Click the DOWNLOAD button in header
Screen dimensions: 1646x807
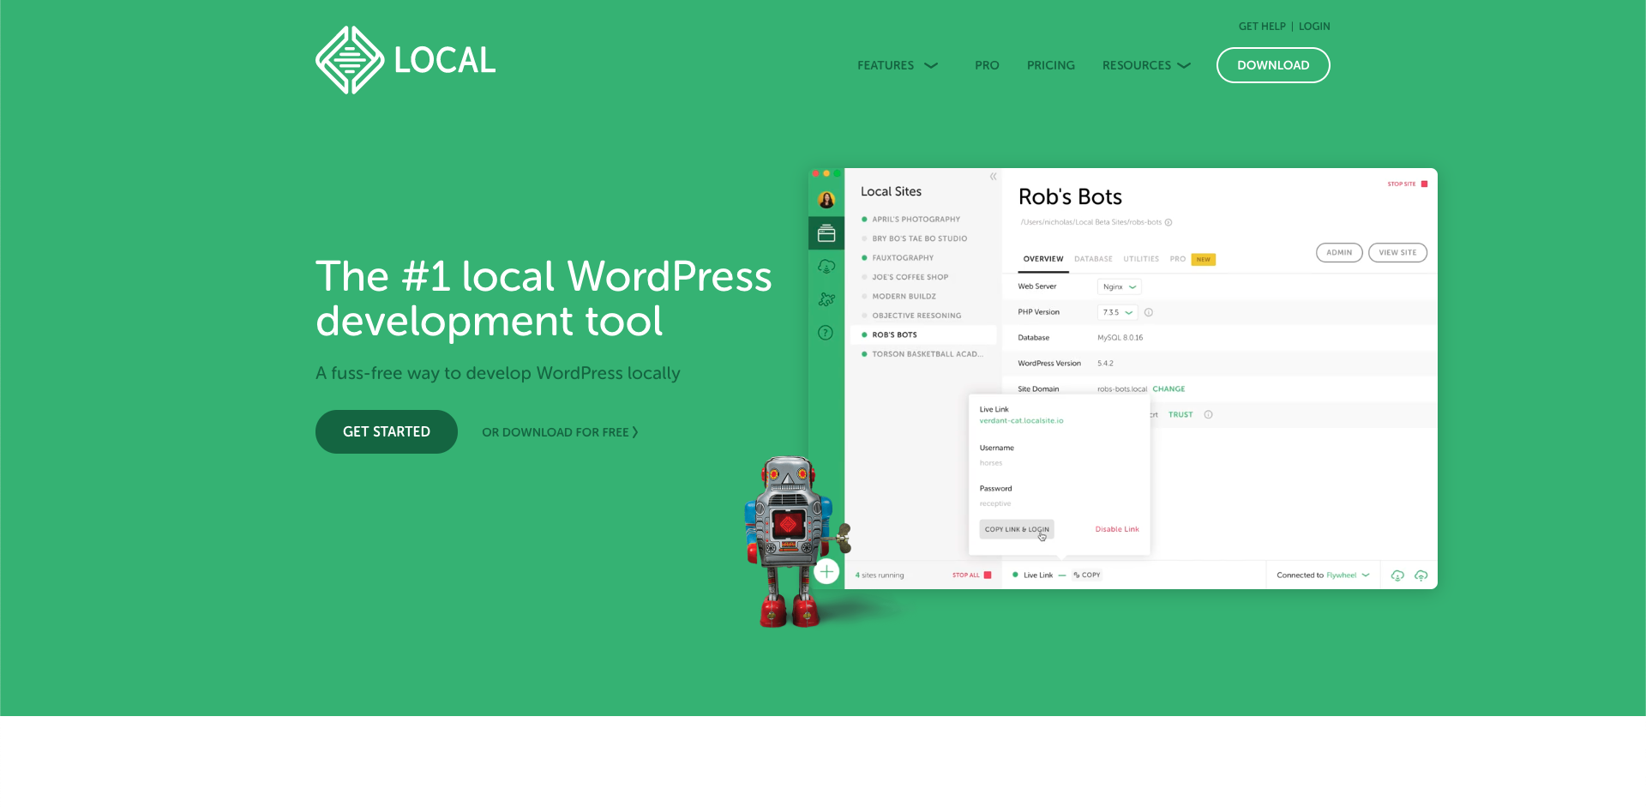point(1273,65)
